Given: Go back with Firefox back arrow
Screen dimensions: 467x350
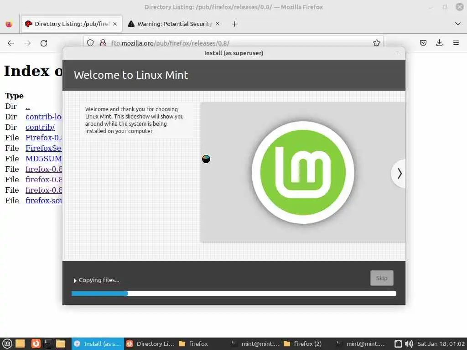Looking at the screenshot, I should pos(11,43).
